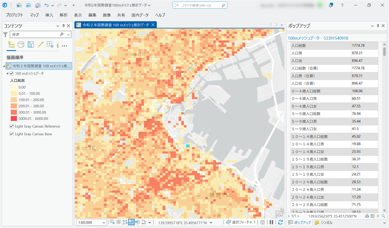This screenshot has height=228, width=389.
Task: Collapse the 100 mメッシュデータ layer legend
Action: (x=8, y=74)
